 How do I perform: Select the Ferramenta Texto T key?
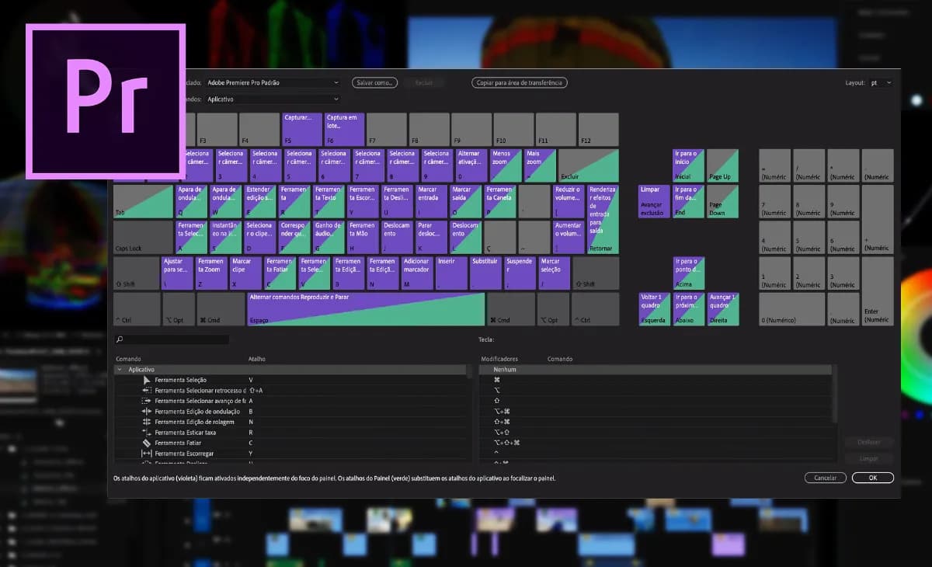(329, 201)
